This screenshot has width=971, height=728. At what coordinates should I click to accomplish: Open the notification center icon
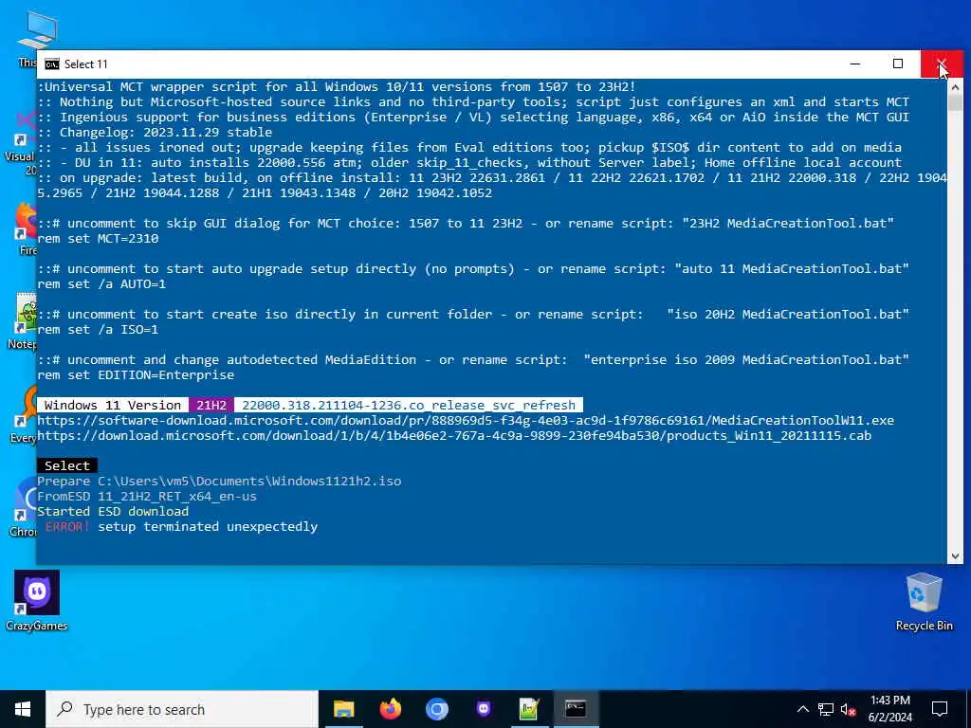click(x=940, y=709)
